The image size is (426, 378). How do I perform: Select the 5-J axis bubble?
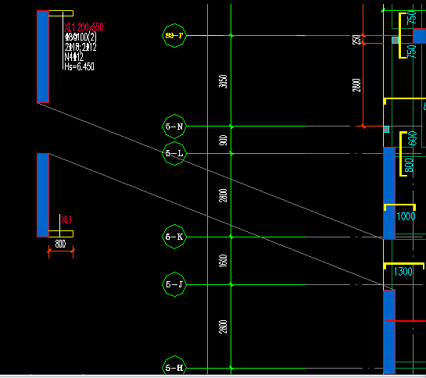(x=174, y=284)
